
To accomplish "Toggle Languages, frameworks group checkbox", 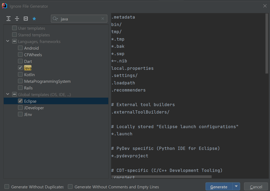I will pos(14,41).
